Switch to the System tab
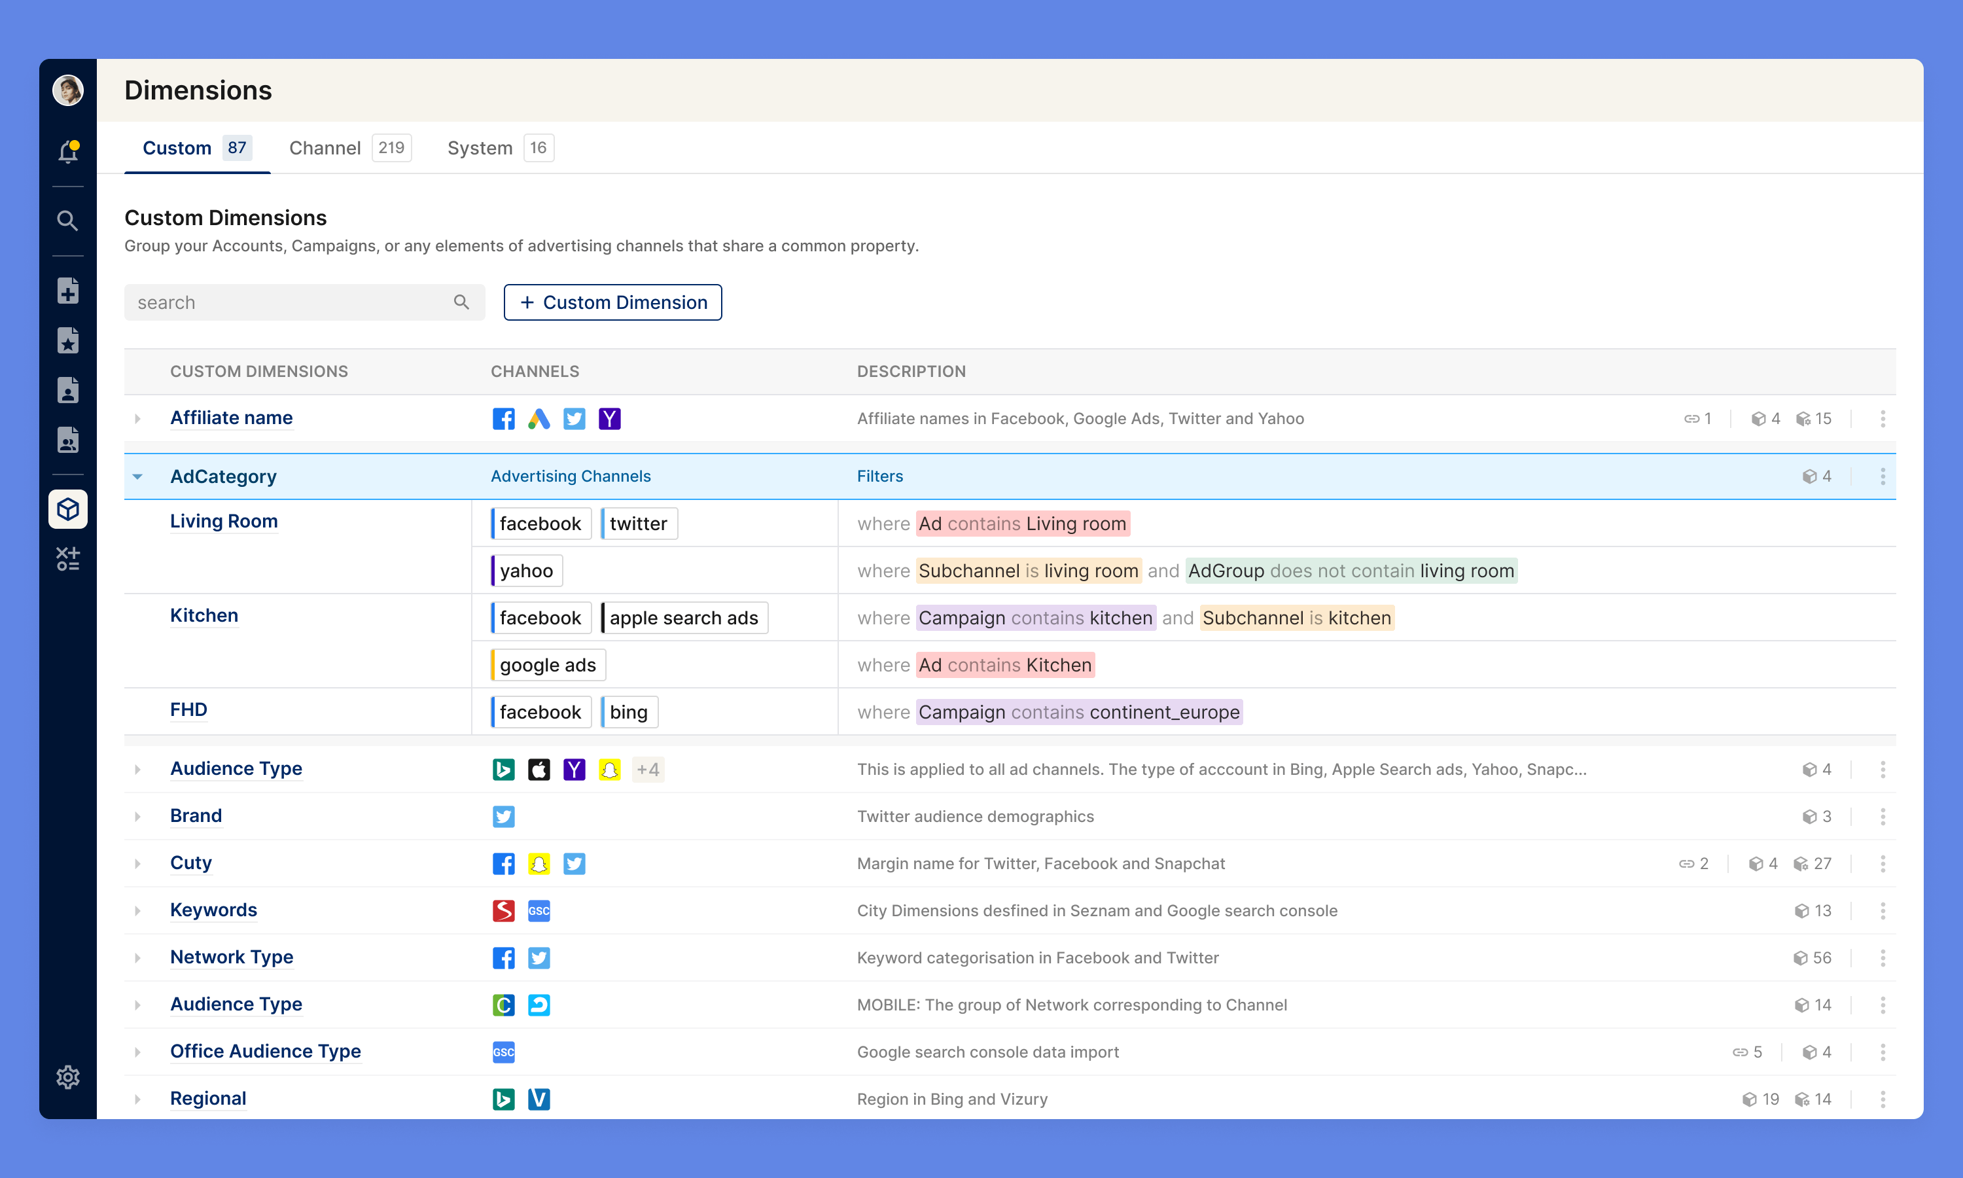The width and height of the screenshot is (1963, 1178). (x=500, y=148)
